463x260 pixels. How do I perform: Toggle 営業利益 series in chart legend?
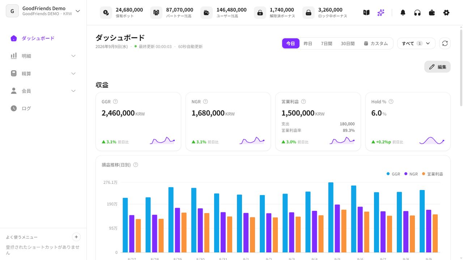[x=432, y=174]
